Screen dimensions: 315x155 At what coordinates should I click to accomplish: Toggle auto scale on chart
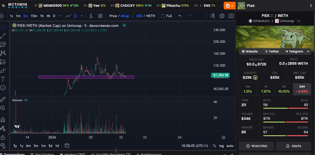coord(230,146)
